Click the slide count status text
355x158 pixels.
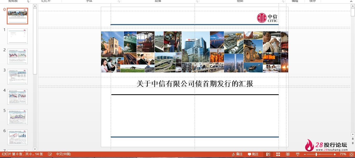22,154
